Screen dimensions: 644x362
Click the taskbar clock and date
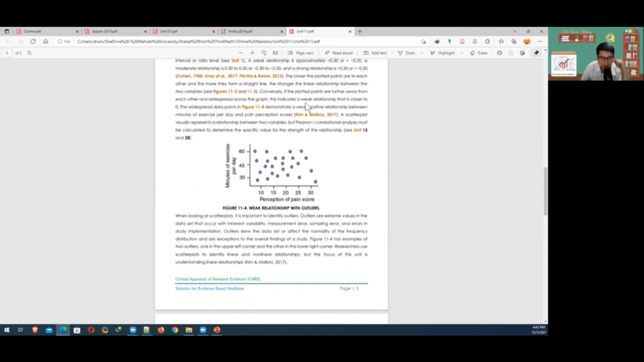[538, 330]
